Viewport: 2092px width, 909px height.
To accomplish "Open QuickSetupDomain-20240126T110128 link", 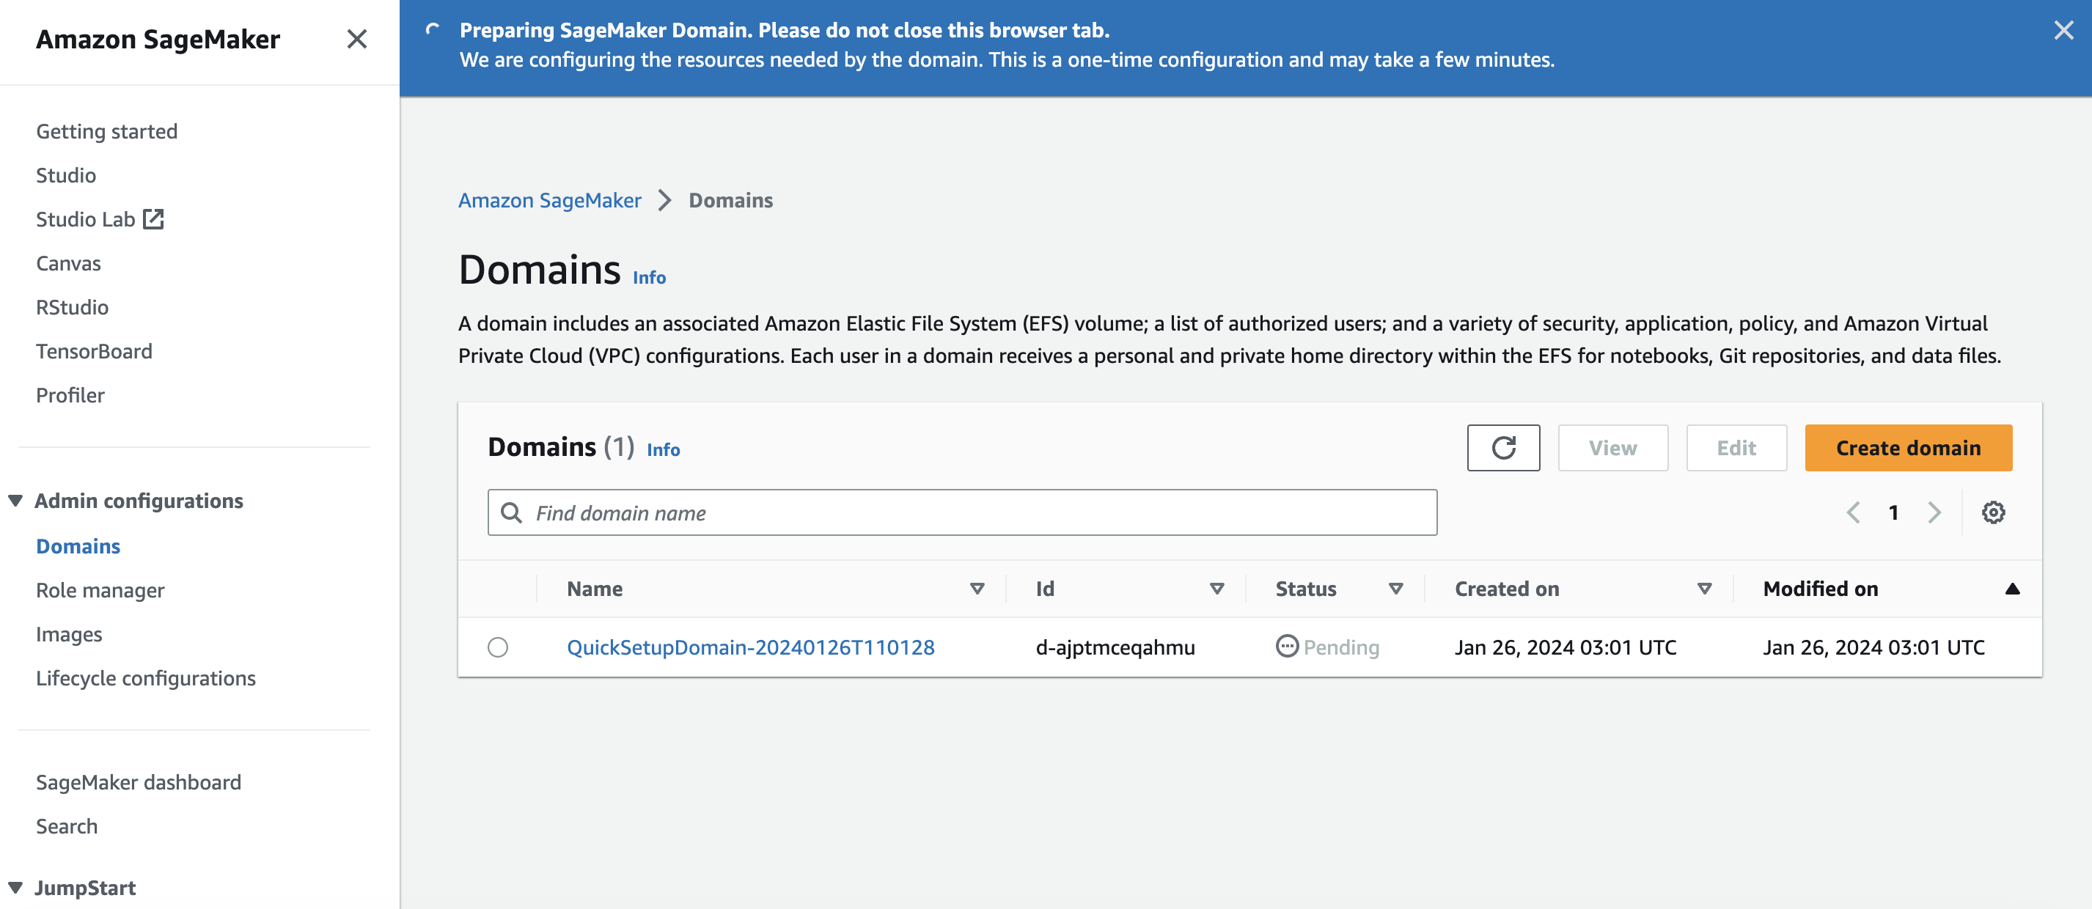I will (x=750, y=647).
